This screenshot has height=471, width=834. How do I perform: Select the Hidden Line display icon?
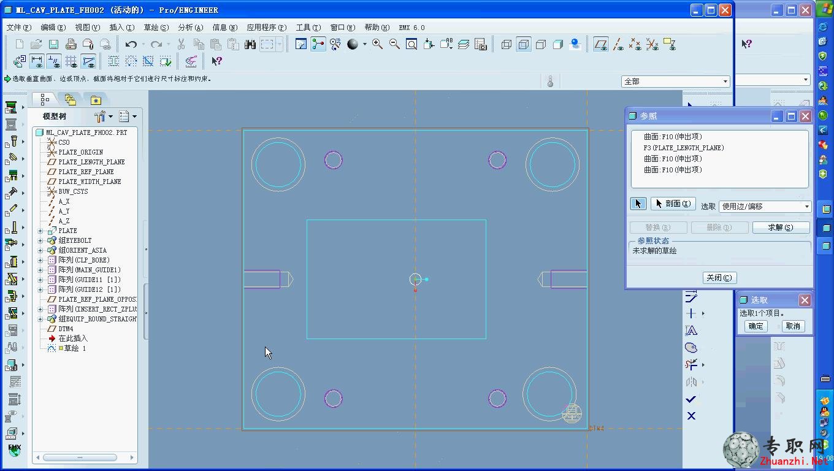pos(524,44)
